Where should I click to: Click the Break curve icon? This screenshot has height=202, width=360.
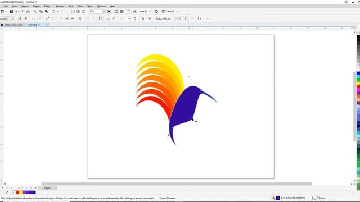coord(39,19)
